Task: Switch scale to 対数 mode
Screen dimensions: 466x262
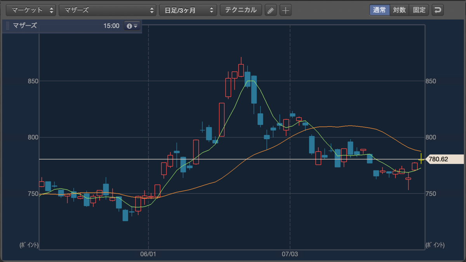Action: tap(399, 10)
